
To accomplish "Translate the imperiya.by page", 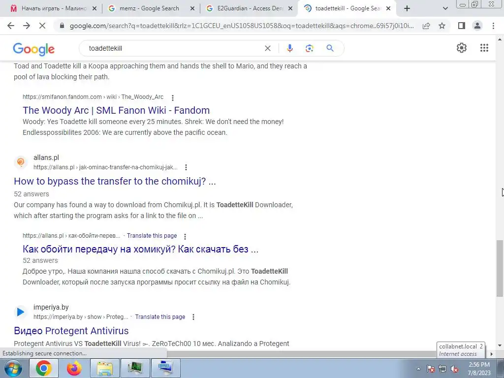I will click(160, 317).
